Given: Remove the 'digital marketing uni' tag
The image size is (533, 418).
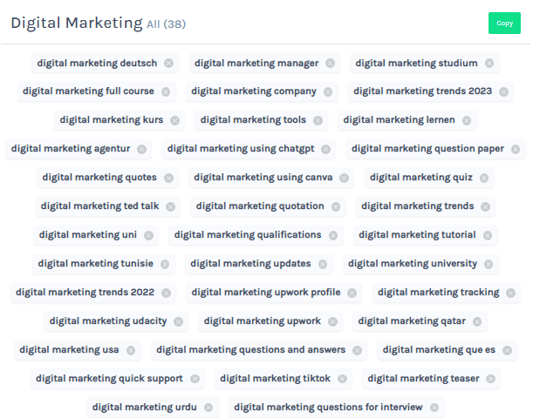Looking at the screenshot, I should [x=149, y=235].
